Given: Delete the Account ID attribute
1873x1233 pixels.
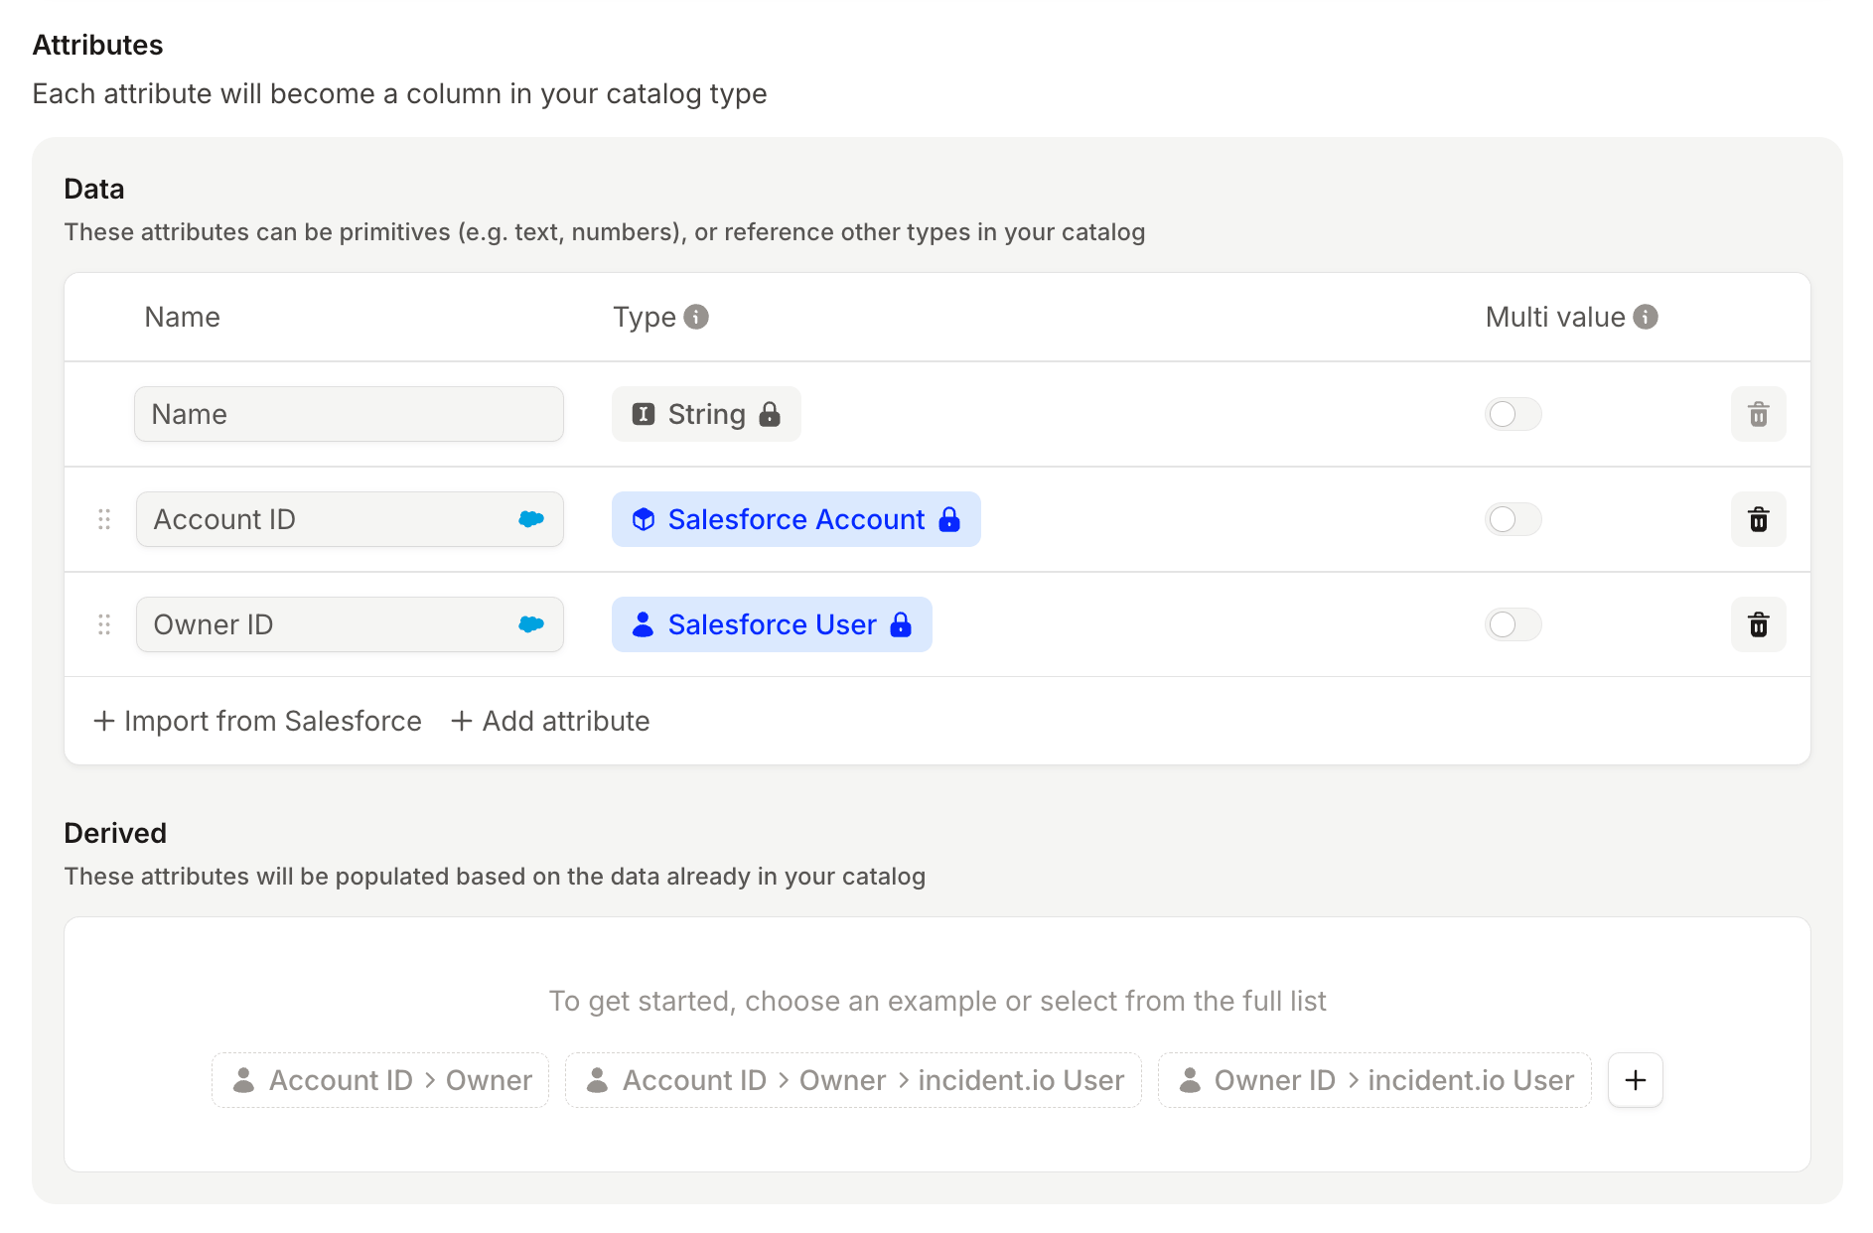Looking at the screenshot, I should (1758, 519).
